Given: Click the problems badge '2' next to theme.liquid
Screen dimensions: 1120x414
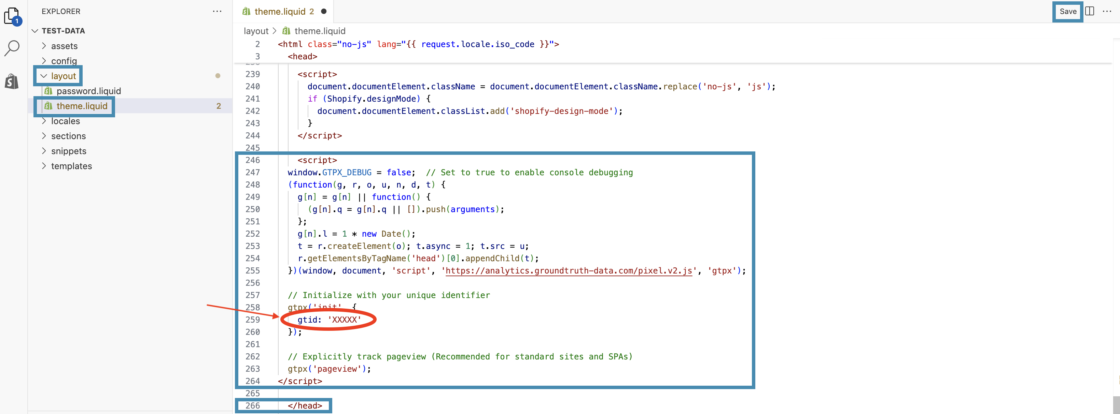Looking at the screenshot, I should (219, 106).
